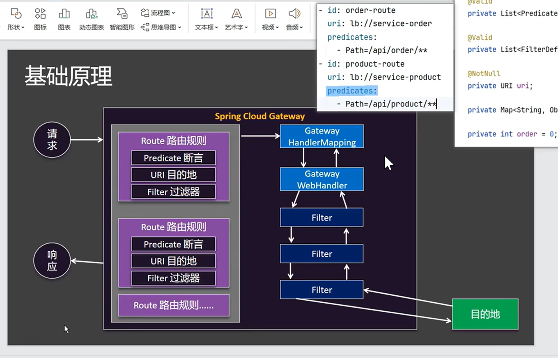Select the green 目的地 box
558x358 pixels.
[485, 314]
